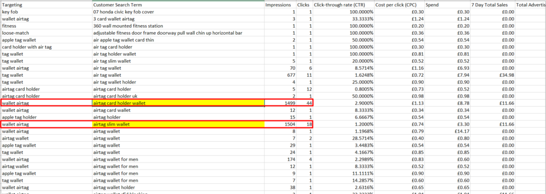Select the 1499 impressions cell
The image size is (546, 194).
click(280, 103)
